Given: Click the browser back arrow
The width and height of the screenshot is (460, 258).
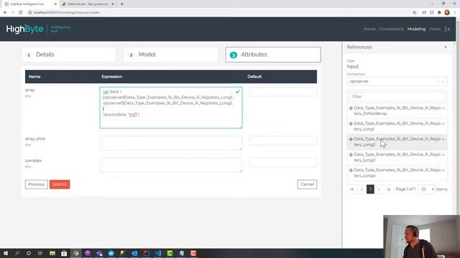Looking at the screenshot, I should [5, 13].
